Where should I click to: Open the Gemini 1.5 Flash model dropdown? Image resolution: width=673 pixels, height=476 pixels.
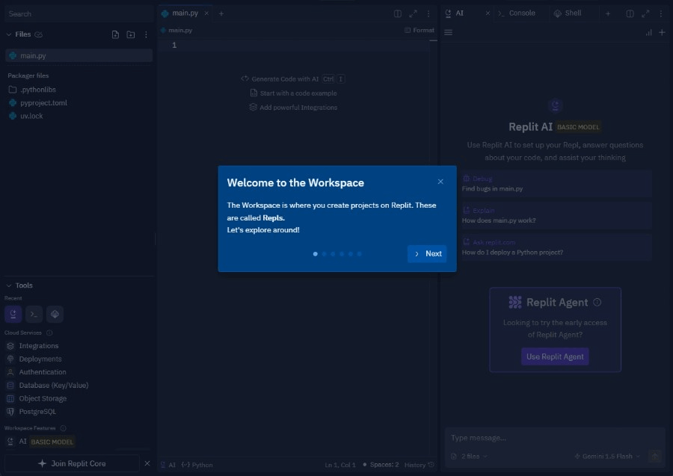tap(607, 457)
